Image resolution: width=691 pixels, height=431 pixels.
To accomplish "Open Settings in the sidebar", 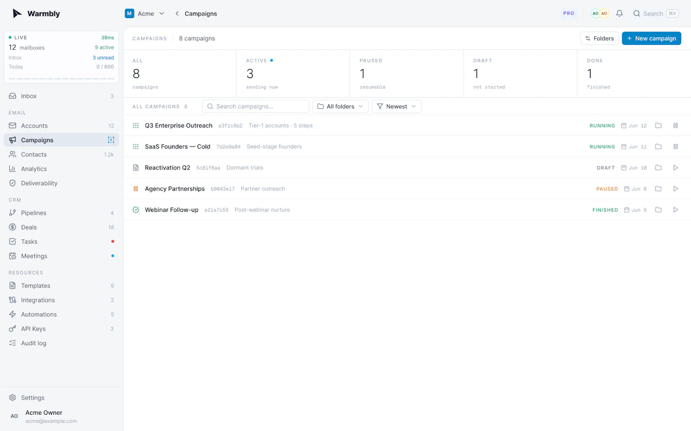I will coord(61,398).
